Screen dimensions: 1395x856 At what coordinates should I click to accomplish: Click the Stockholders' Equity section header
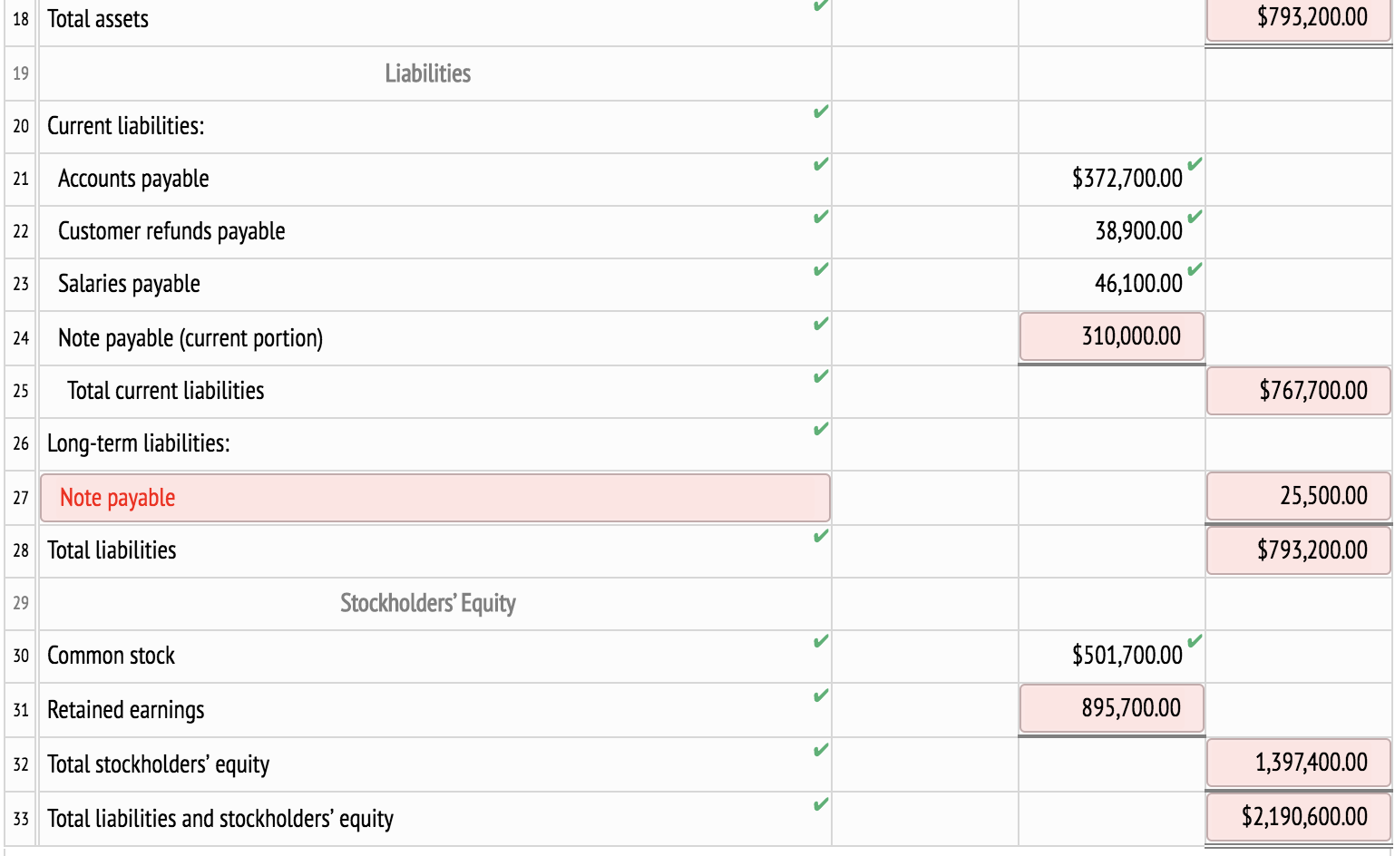pyautogui.click(x=428, y=603)
